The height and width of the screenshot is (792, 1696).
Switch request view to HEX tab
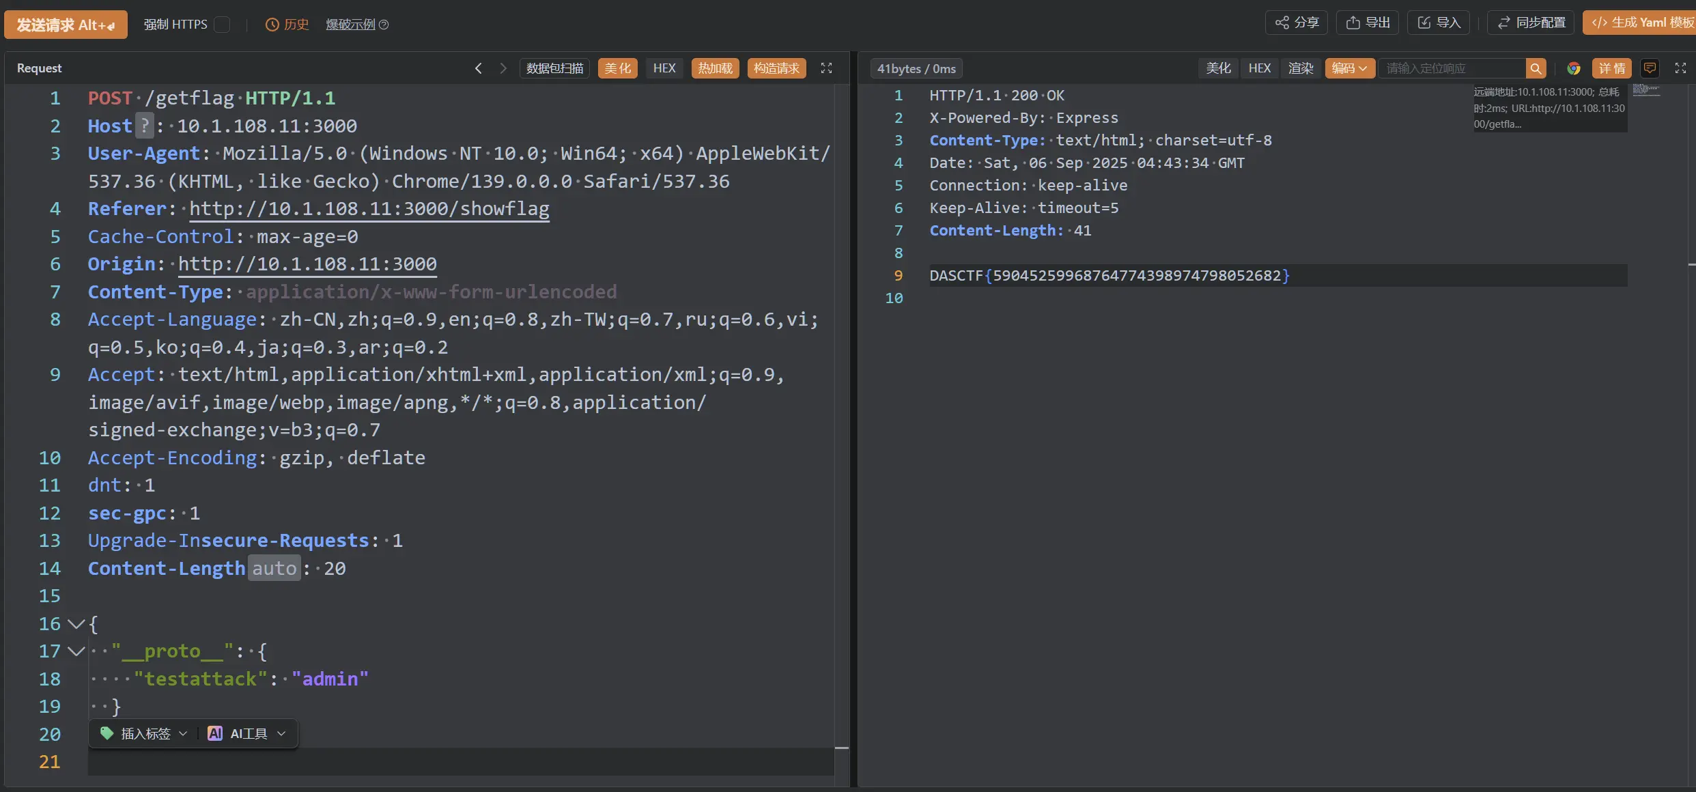(664, 68)
